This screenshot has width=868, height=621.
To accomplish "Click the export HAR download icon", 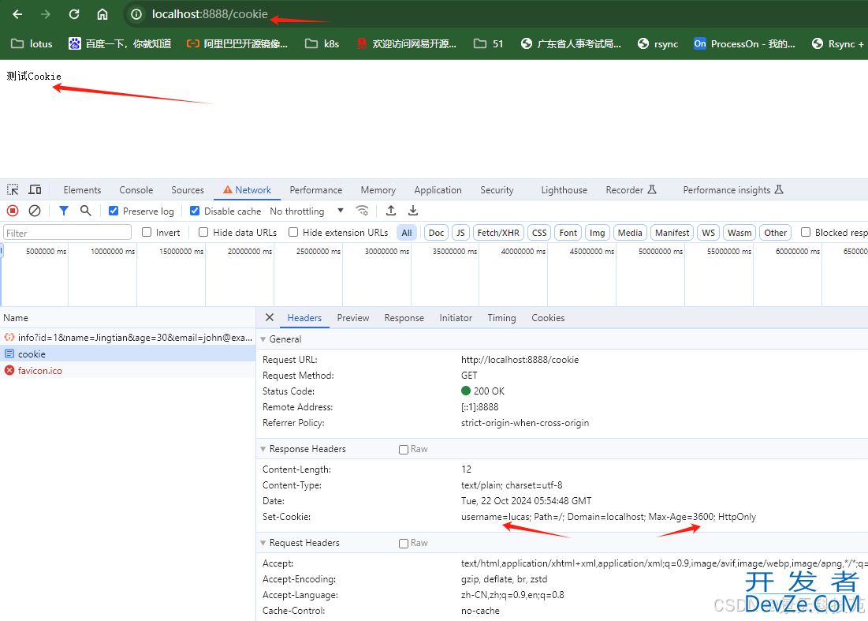I will tap(413, 211).
